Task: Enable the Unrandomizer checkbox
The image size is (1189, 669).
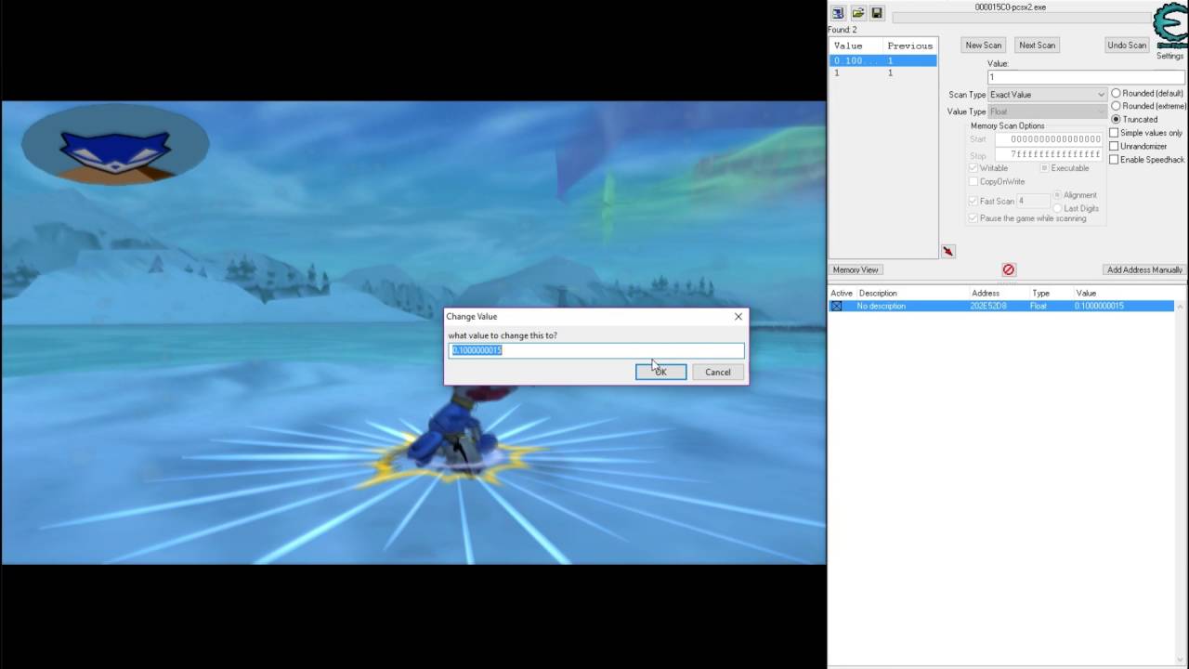Action: (x=1115, y=146)
